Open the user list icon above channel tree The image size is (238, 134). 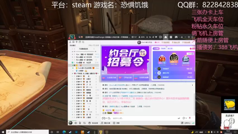point(70,42)
